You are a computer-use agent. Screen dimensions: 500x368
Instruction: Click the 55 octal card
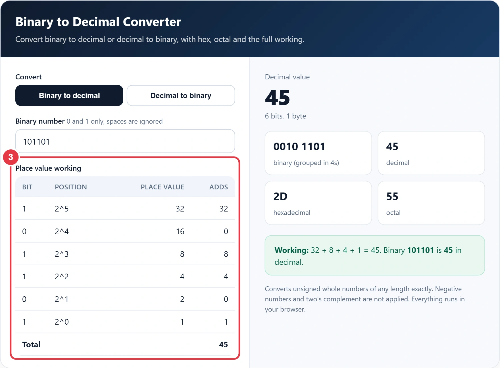click(x=431, y=203)
